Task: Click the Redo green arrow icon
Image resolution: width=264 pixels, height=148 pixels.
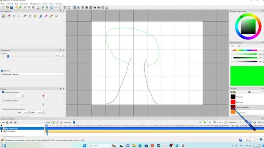Action: coord(20,7)
